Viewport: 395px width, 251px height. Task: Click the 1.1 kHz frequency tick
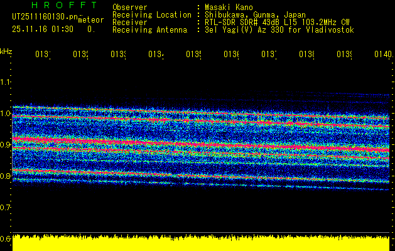[6, 82]
